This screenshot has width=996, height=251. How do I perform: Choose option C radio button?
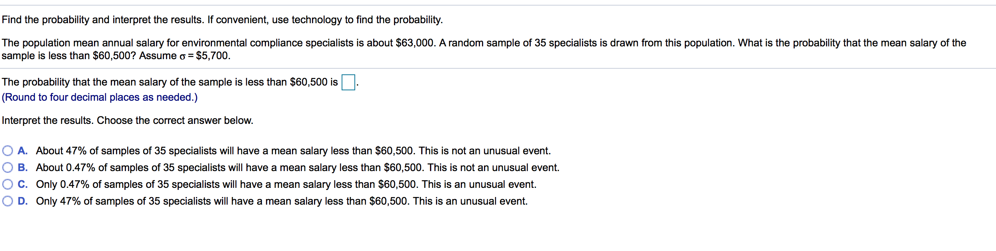click(x=8, y=184)
